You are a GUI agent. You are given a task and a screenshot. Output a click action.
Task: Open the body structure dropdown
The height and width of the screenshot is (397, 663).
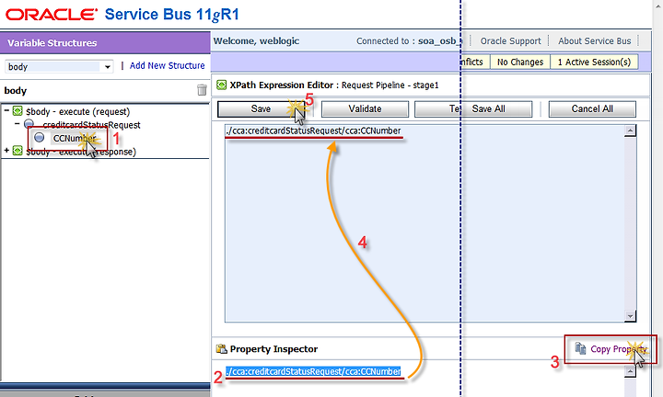(x=108, y=67)
